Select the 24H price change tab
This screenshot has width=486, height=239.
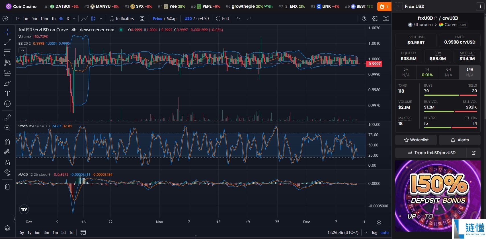click(470, 72)
